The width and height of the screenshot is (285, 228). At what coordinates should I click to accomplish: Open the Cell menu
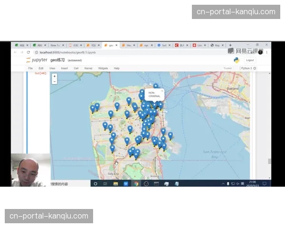76,68
